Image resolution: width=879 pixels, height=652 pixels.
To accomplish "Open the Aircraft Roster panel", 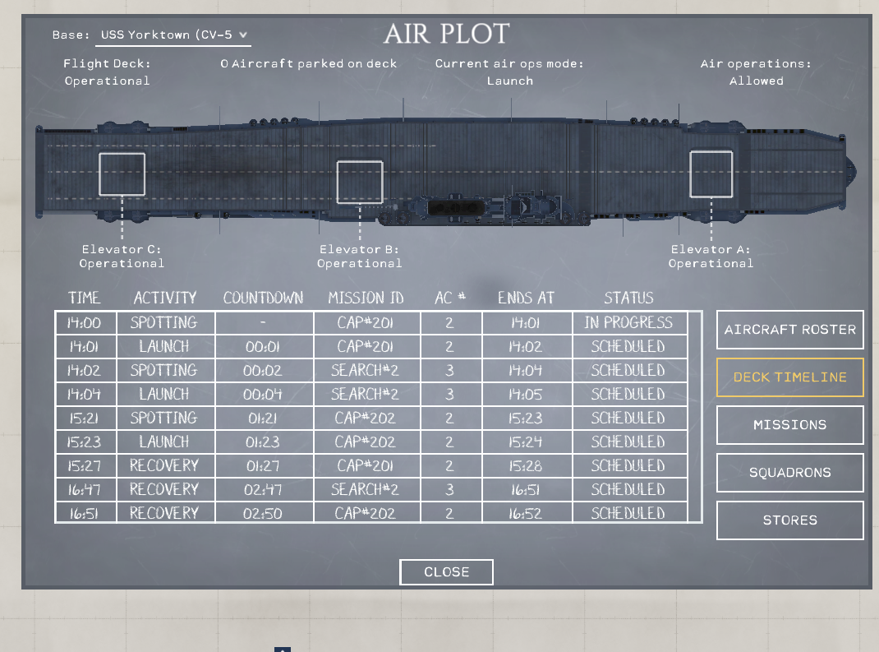I will [x=789, y=330].
